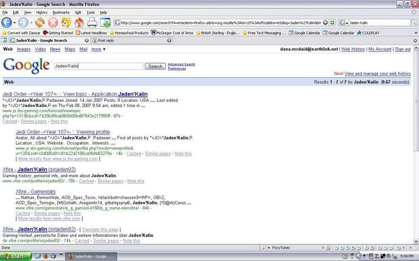Open the FoxyTunes player selector dropdown arrow
The height and width of the screenshot is (261, 419).
tap(269, 248)
